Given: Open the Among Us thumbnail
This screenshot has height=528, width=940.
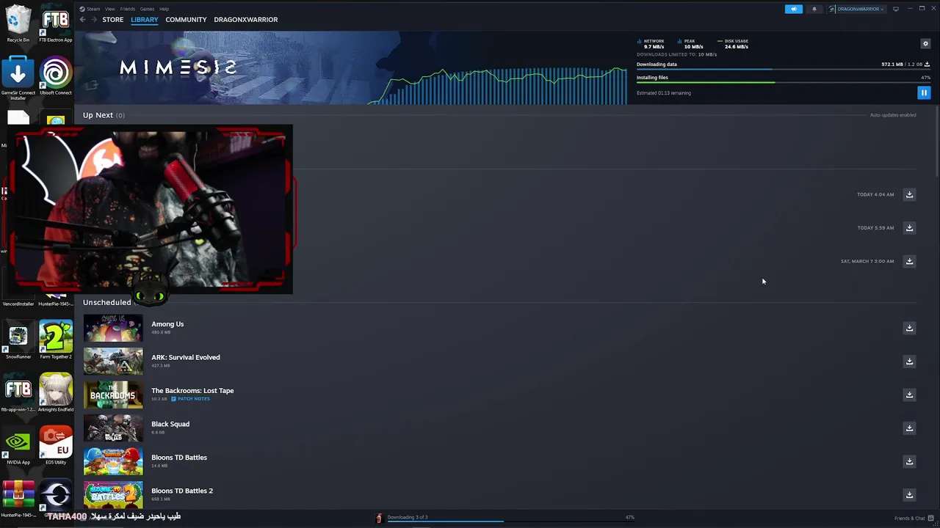Looking at the screenshot, I should tap(113, 328).
